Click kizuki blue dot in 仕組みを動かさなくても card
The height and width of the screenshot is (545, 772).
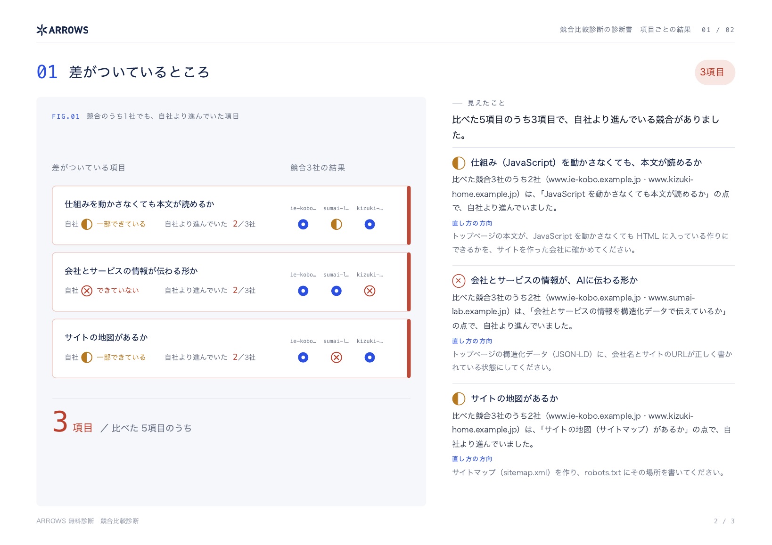(370, 224)
